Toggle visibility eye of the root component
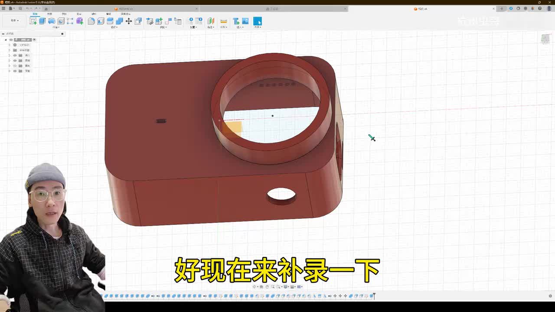This screenshot has width=555, height=312. (11, 40)
